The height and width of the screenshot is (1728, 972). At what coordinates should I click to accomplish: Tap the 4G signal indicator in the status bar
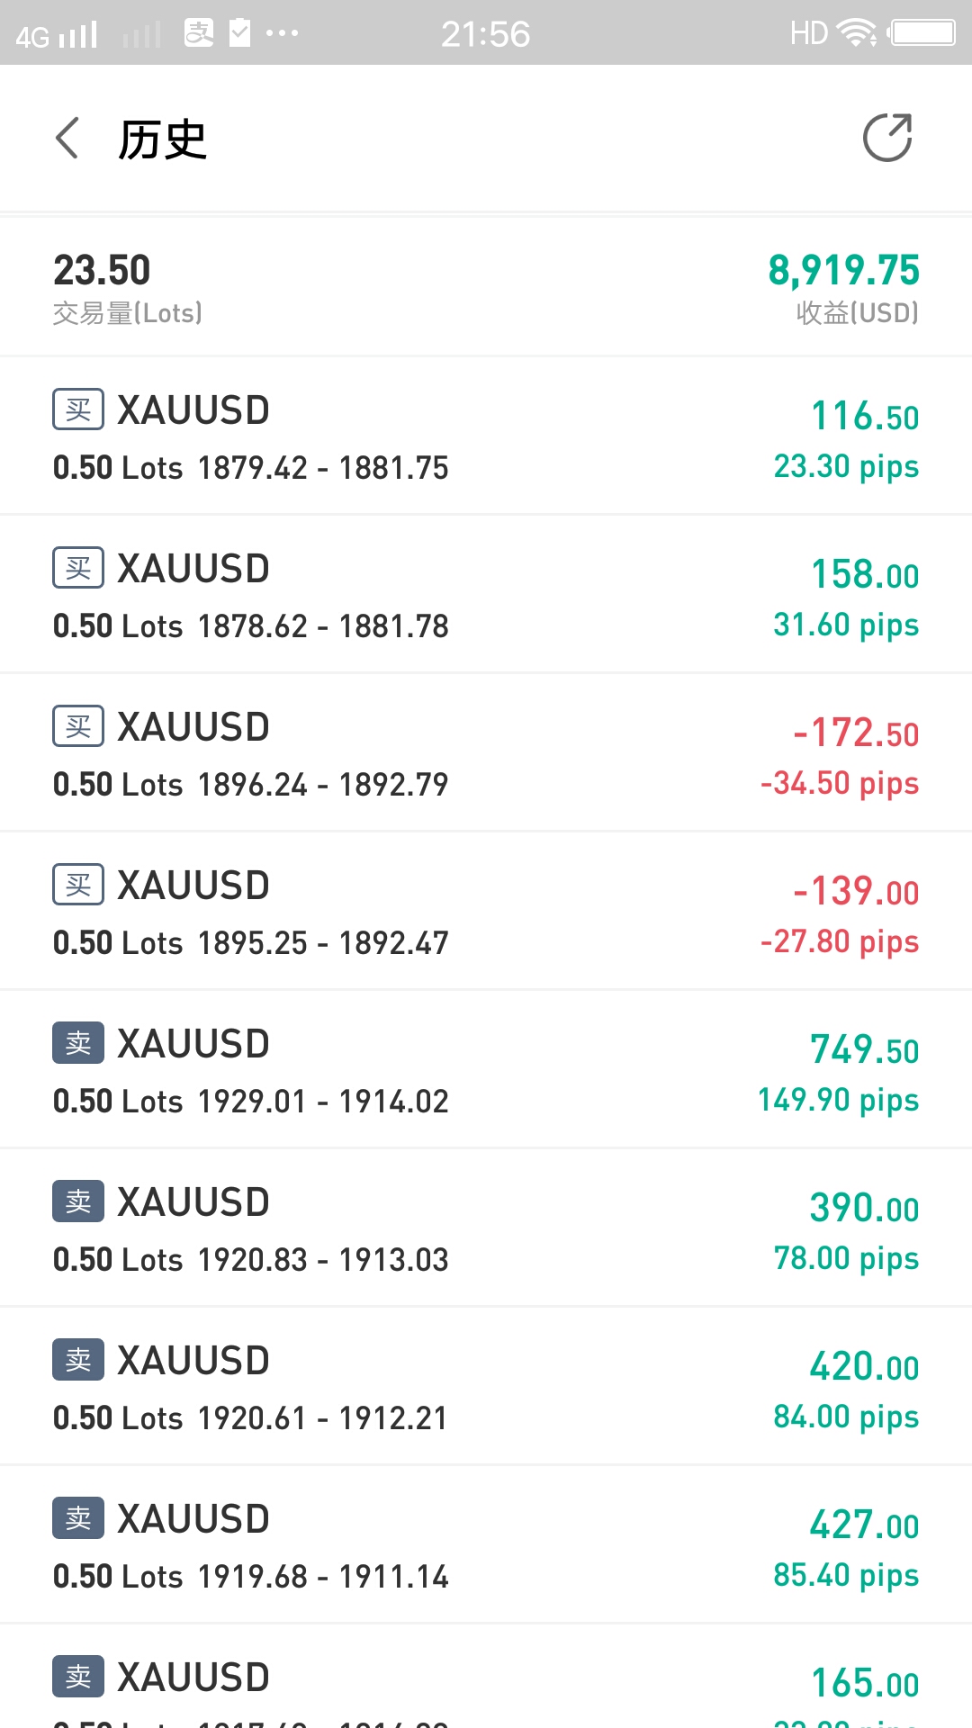point(56,35)
